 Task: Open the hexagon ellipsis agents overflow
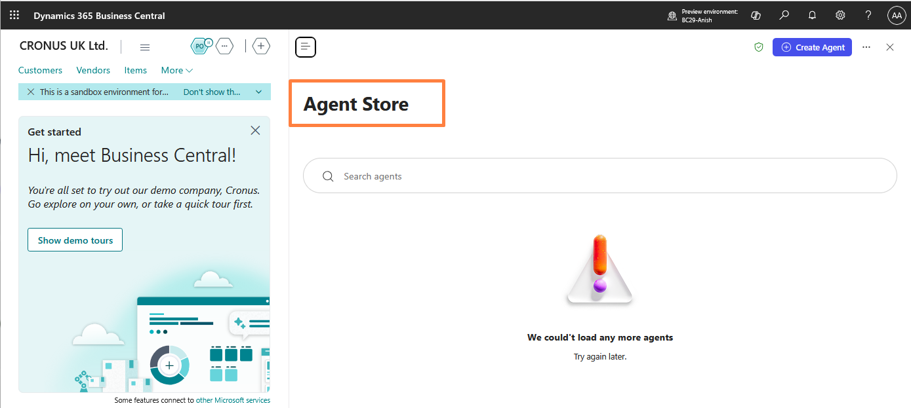pos(224,46)
